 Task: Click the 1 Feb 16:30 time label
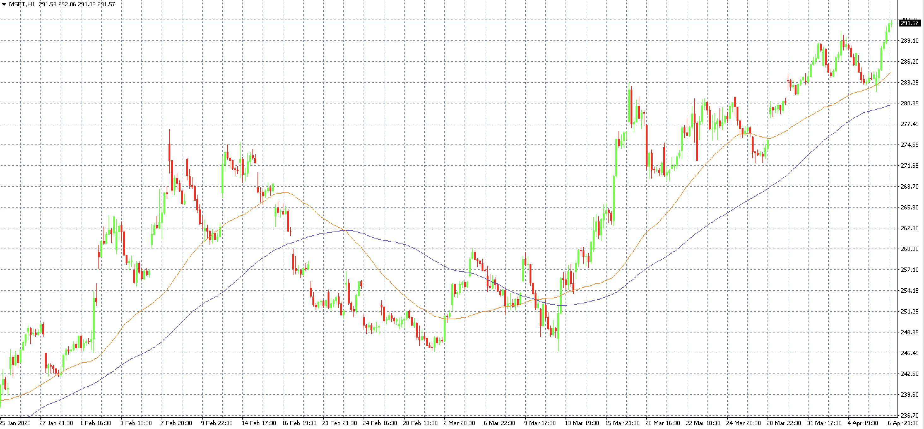(x=95, y=423)
